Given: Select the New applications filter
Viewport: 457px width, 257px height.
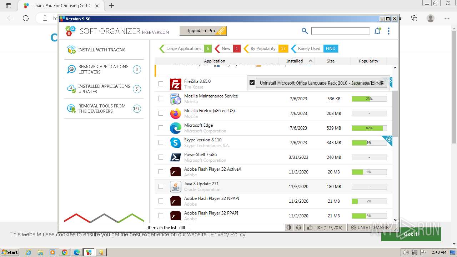Looking at the screenshot, I should [x=227, y=49].
